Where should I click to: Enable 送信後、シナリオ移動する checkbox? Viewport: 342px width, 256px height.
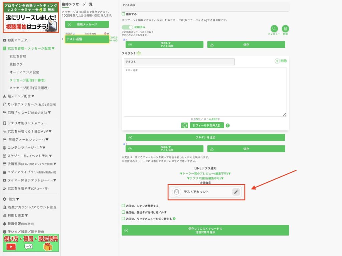[x=124, y=206]
